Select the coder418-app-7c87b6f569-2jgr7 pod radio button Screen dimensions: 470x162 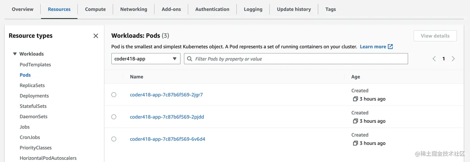click(x=114, y=95)
